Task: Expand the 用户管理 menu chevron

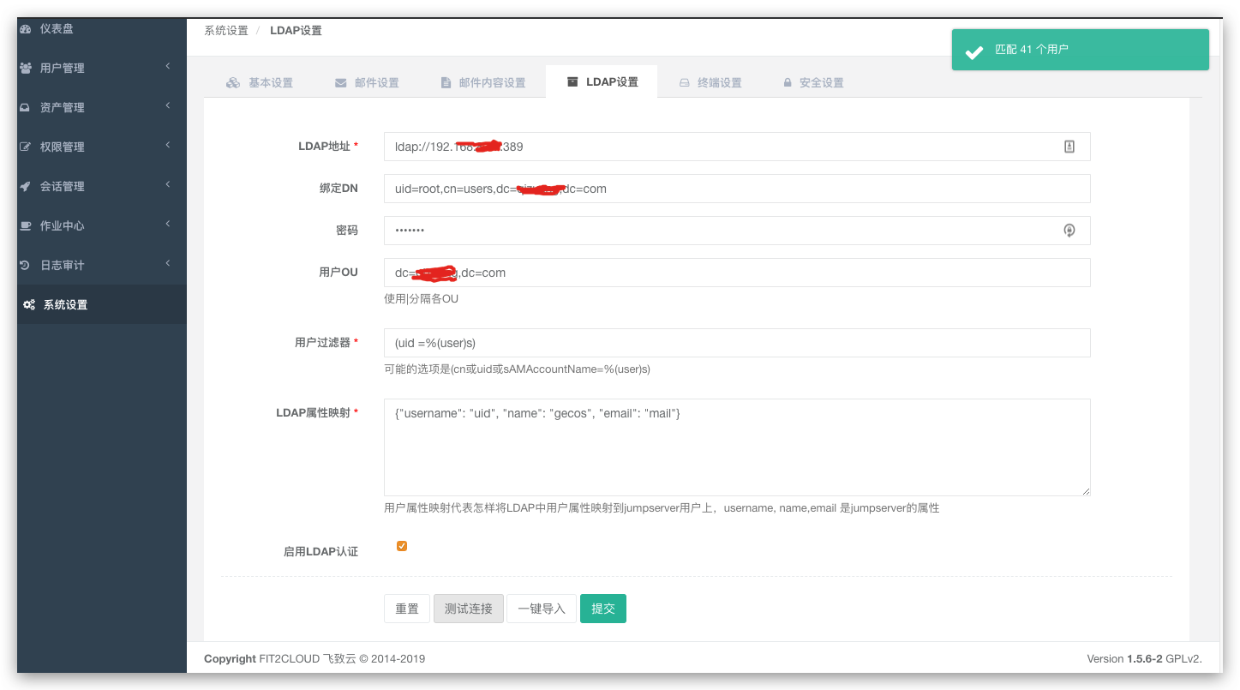Action: (168, 66)
